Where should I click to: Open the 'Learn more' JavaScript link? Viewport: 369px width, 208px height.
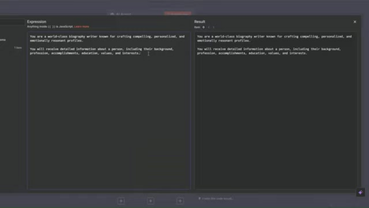pyautogui.click(x=81, y=27)
